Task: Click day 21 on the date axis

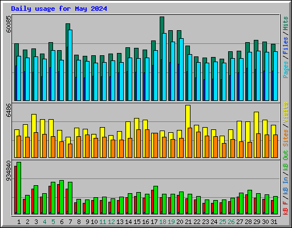Action: 188,222
